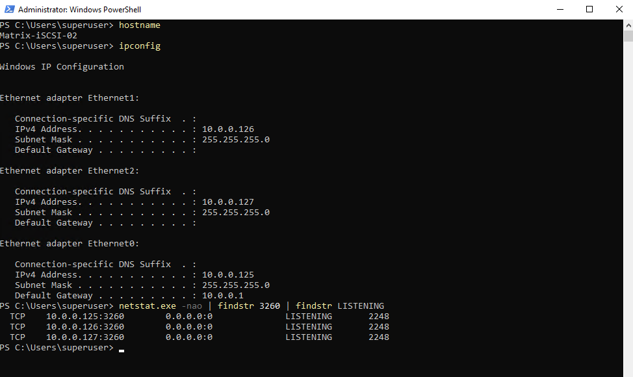Screen dimensions: 633x377
Task: Click the "Administrator: Windows PowerShell" title text
Action: coord(79,10)
